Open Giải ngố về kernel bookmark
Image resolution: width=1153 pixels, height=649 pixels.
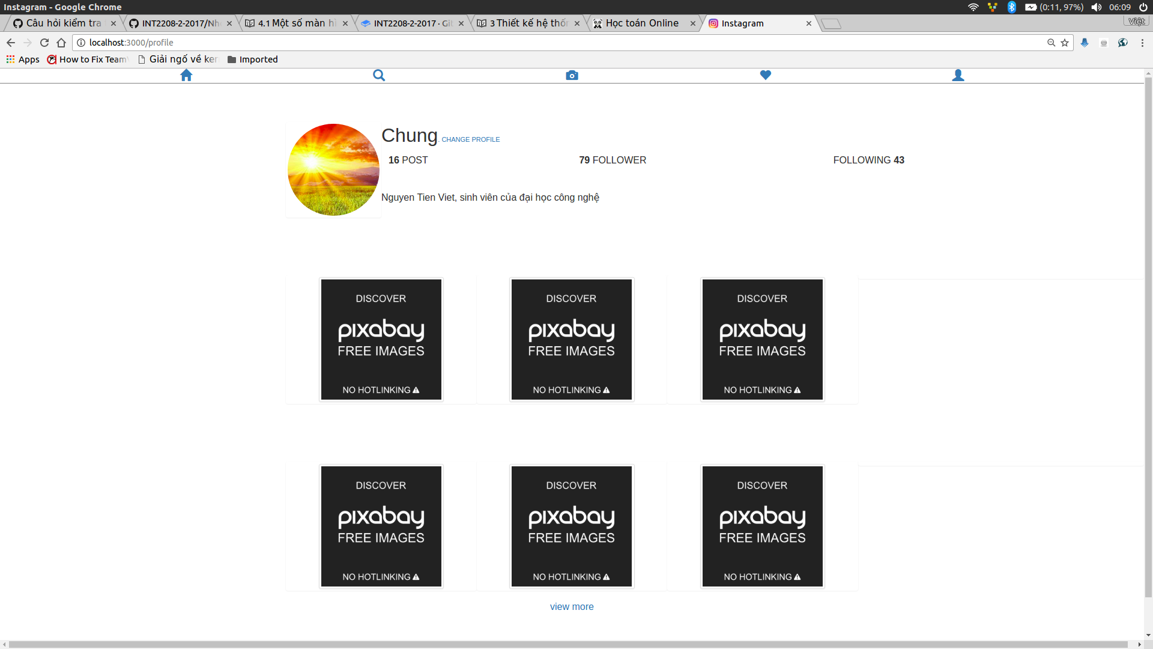click(x=178, y=59)
